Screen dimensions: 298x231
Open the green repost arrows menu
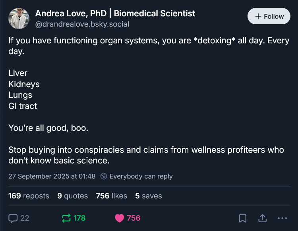click(x=66, y=218)
